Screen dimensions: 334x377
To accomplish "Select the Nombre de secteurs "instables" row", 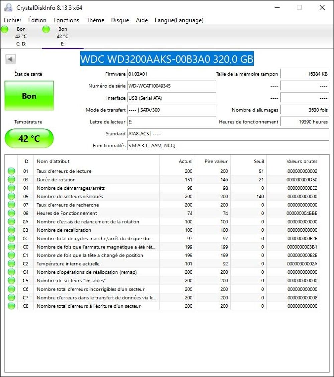I will tap(163, 280).
